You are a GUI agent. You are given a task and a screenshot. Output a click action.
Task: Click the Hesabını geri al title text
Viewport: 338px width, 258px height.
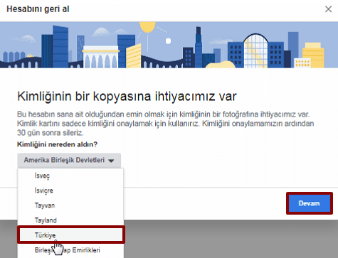38,9
